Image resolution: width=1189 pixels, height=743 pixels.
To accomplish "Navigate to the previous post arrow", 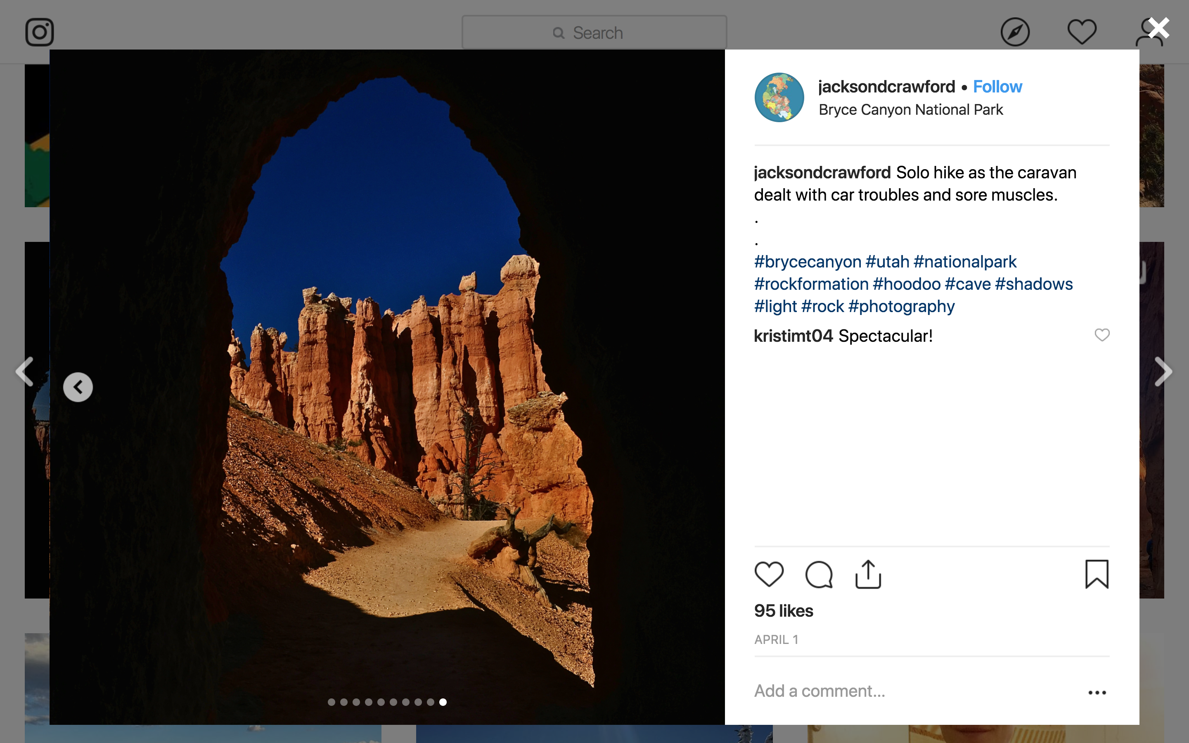I will pyautogui.click(x=25, y=372).
